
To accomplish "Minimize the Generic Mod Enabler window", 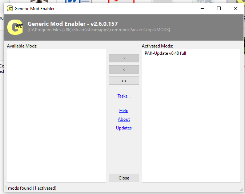I will (x=202, y=8).
